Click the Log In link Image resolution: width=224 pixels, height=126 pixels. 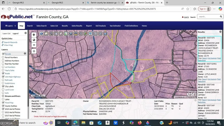[186, 17]
